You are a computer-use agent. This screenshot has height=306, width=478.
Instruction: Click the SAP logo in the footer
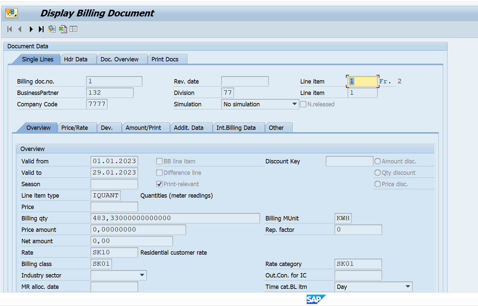tap(316, 299)
